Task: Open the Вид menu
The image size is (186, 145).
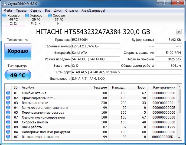Action: click(48, 11)
